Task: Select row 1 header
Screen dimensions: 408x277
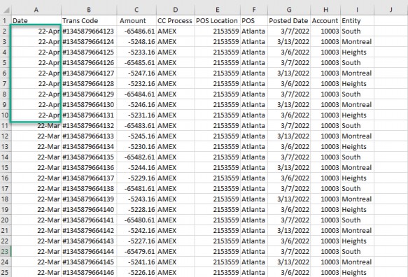Action: click(5, 20)
